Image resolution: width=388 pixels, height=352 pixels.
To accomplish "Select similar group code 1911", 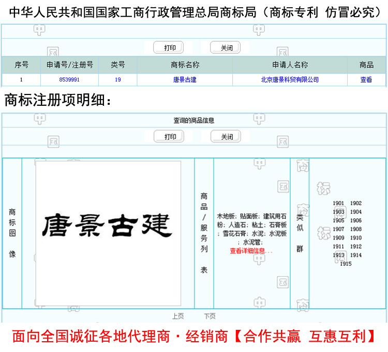I will point(338,246).
